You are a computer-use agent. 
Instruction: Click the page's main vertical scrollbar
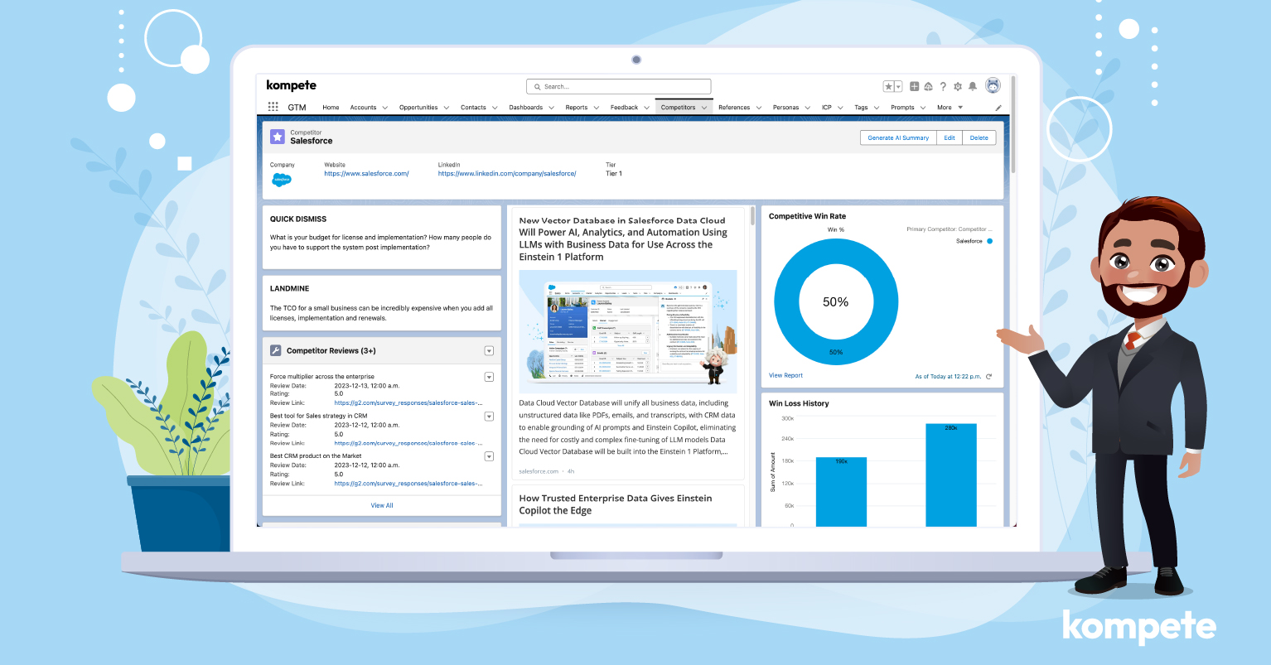(1013, 124)
